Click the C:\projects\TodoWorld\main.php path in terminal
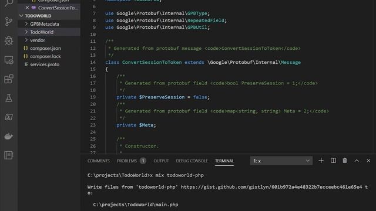376x211 pixels. click(x=136, y=205)
